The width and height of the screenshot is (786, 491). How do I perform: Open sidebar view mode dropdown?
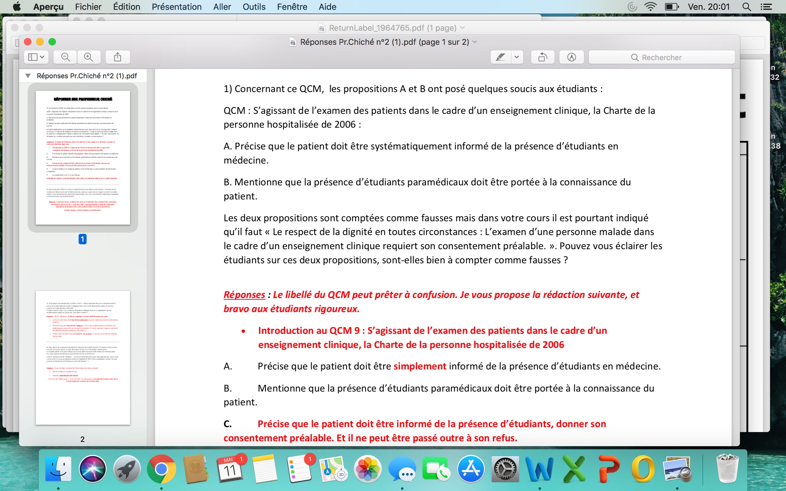[36, 57]
